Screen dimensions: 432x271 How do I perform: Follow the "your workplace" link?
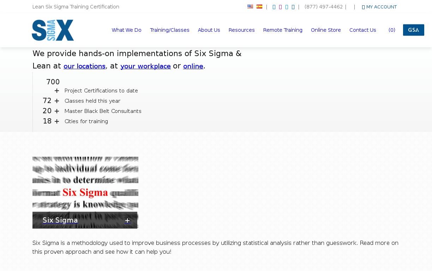145,66
